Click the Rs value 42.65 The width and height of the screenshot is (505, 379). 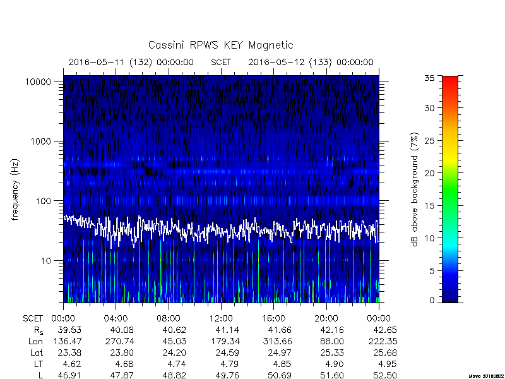(385, 330)
